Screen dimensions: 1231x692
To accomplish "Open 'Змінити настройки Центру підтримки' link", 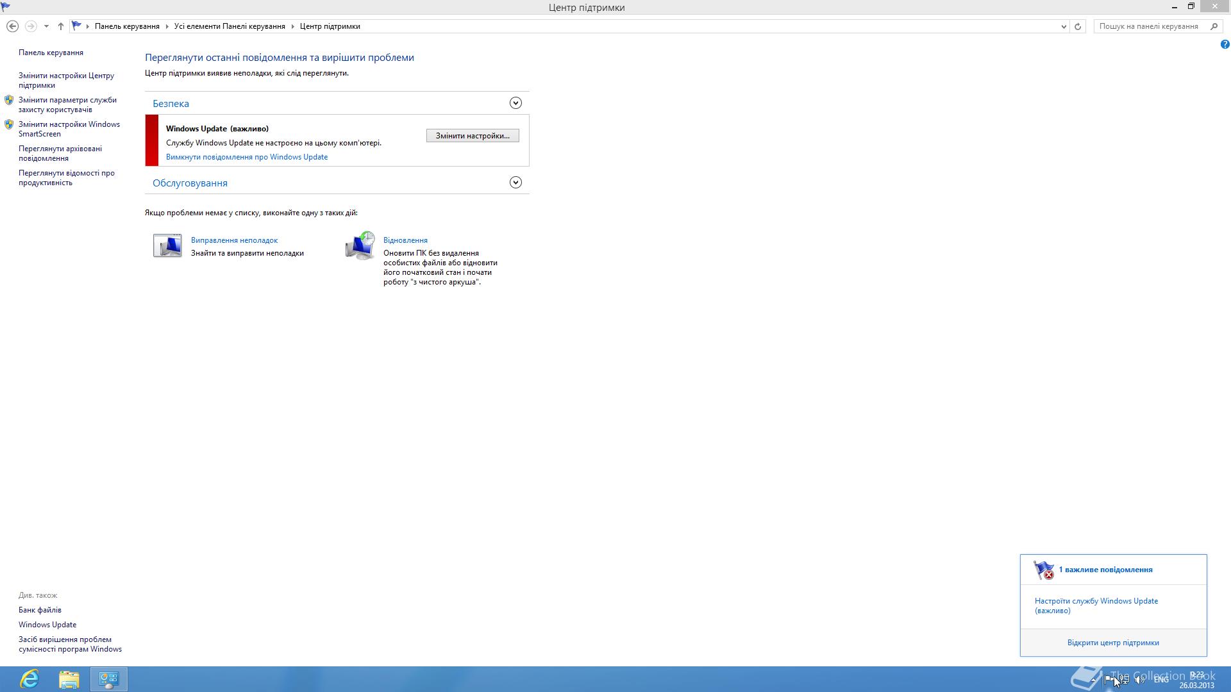I will pyautogui.click(x=66, y=80).
